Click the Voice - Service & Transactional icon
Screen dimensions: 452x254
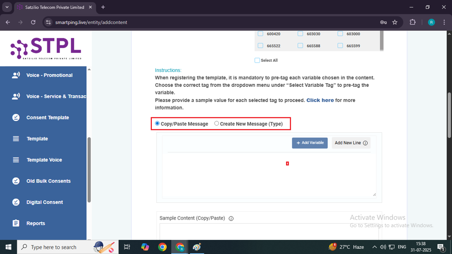click(16, 96)
